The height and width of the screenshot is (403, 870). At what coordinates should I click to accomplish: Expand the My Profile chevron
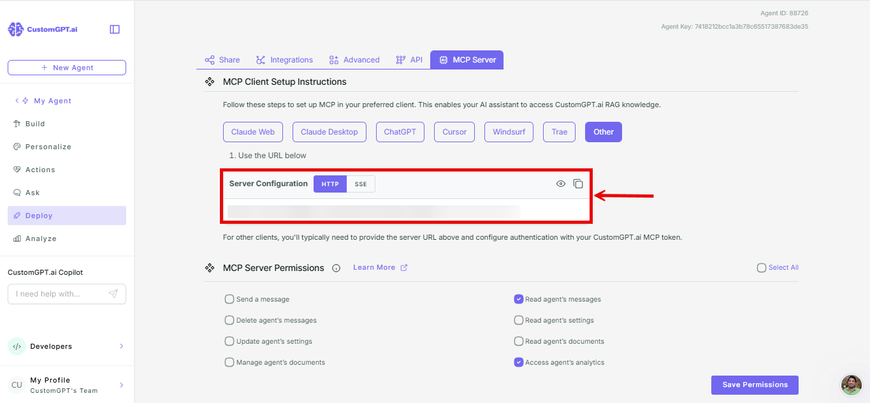(122, 385)
